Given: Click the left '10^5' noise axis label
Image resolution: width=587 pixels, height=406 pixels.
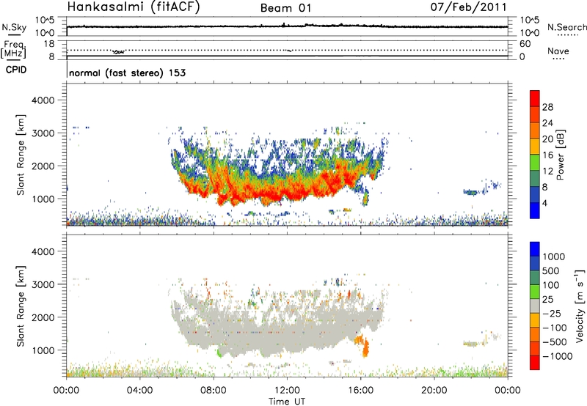Looking at the screenshot, I should (45, 21).
